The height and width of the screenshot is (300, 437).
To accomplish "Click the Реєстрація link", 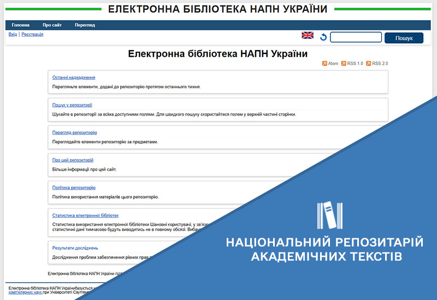I will [32, 34].
